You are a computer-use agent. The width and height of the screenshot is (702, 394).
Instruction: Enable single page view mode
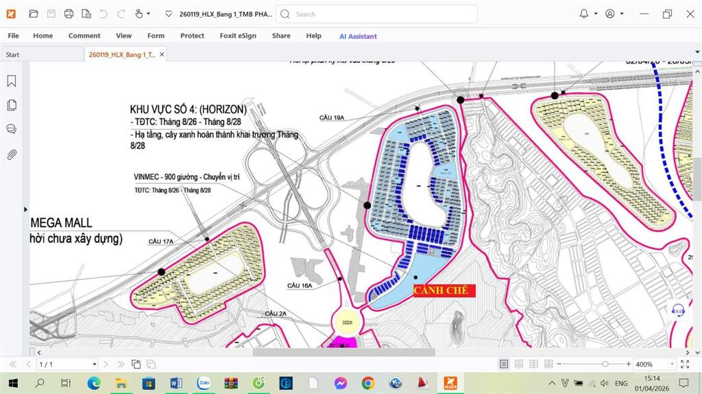coord(504,364)
